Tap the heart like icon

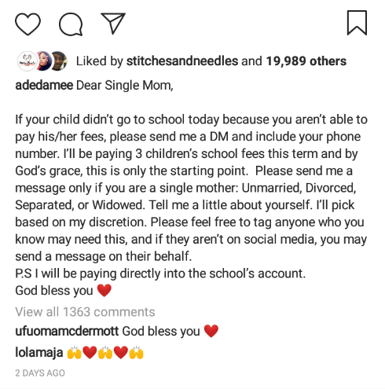(x=27, y=24)
